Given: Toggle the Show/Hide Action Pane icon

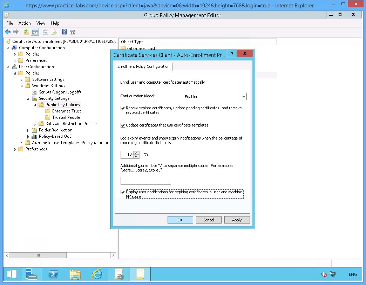Looking at the screenshot, I should pos(73,32).
